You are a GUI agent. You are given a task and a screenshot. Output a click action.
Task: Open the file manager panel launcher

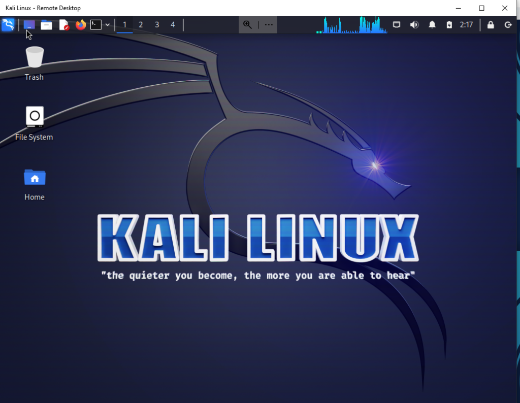pos(46,25)
